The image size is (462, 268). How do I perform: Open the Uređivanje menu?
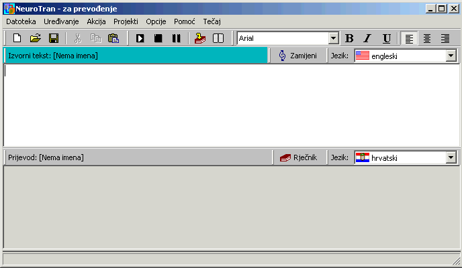coord(61,21)
